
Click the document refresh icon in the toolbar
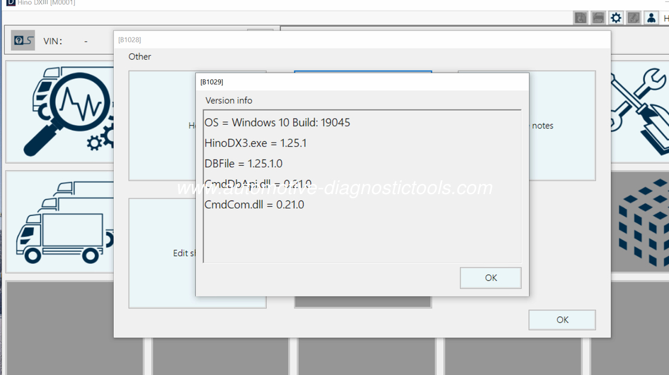point(581,18)
